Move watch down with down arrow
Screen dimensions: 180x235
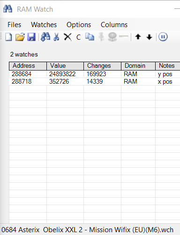[x=149, y=37]
